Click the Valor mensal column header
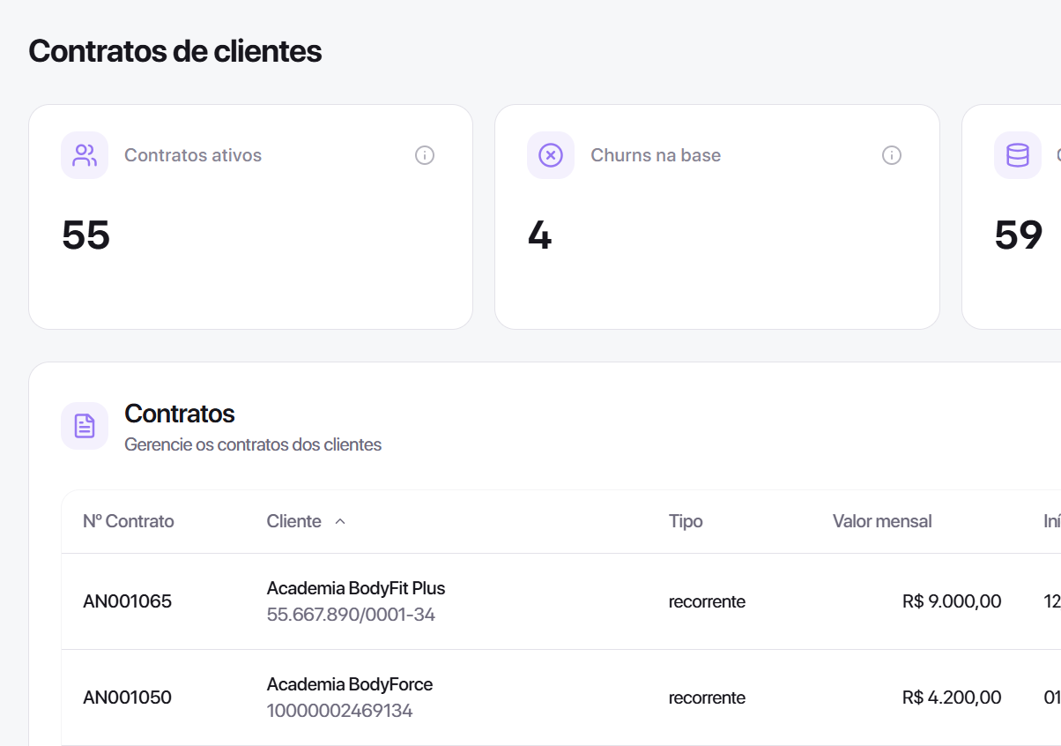This screenshot has width=1061, height=746. 882,521
